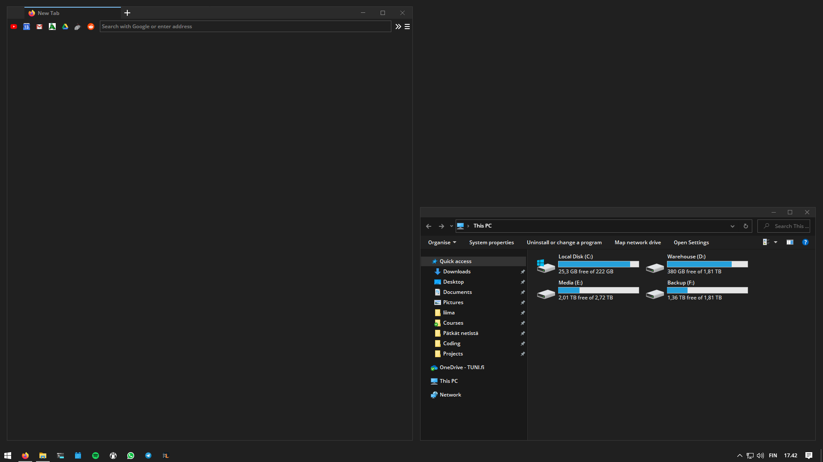Open WhatsApp from the taskbar

pyautogui.click(x=131, y=456)
